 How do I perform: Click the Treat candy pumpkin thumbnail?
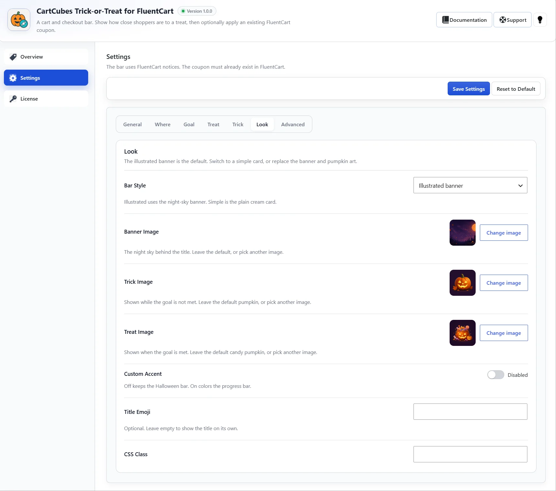(462, 333)
